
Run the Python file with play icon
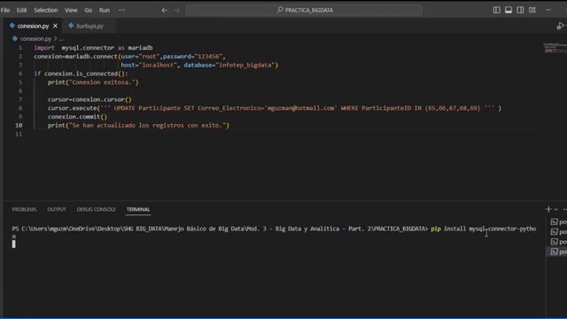coord(560,26)
